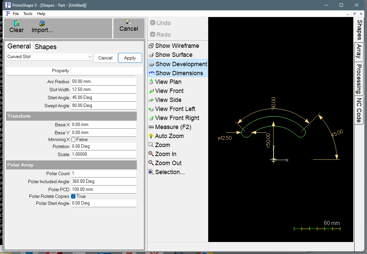Edit the Rotation field
Viewport: 367px width, 254px height.
(x=104, y=146)
